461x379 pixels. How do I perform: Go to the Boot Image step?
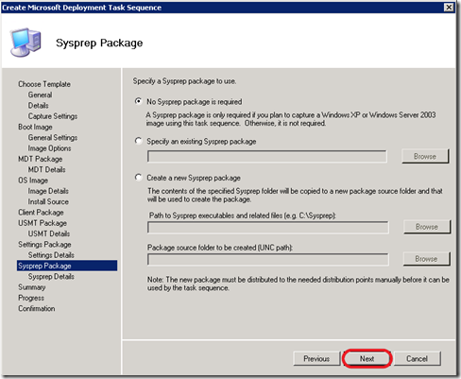point(35,127)
